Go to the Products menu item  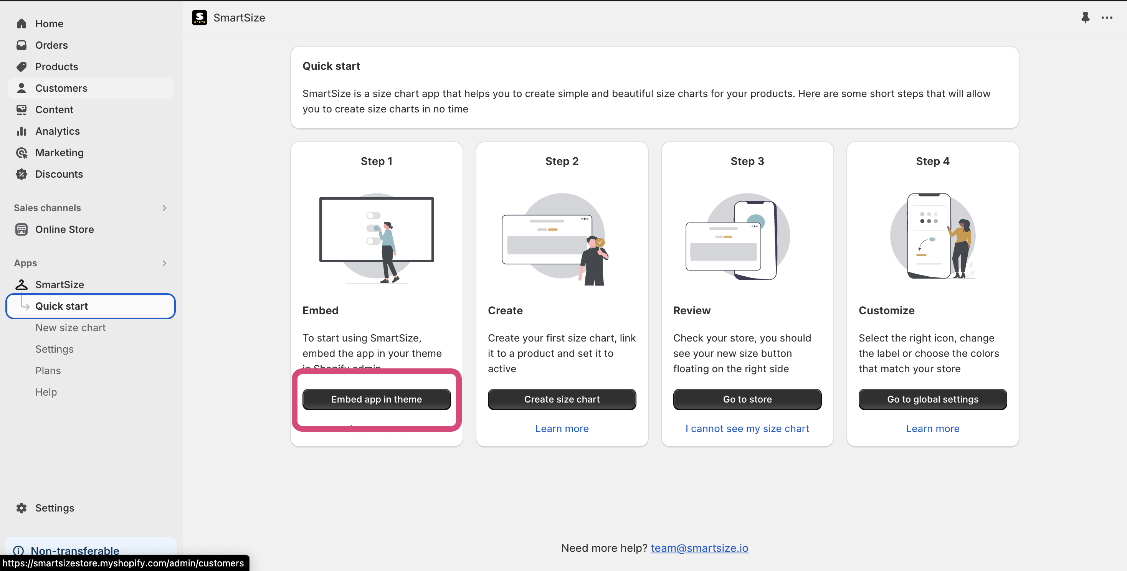(91, 66)
